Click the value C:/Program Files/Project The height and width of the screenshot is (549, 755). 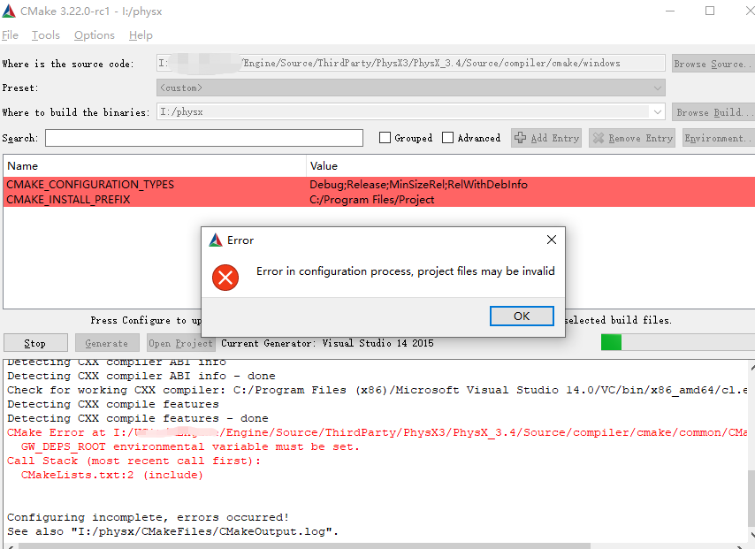[x=371, y=200]
